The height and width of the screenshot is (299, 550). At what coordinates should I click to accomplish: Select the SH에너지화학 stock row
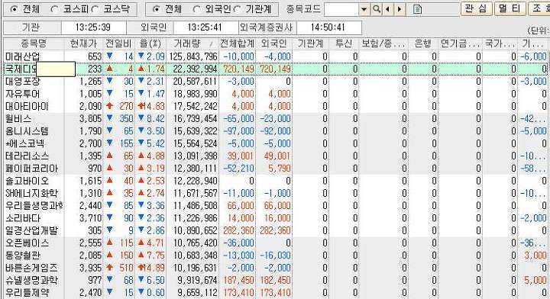point(275,193)
